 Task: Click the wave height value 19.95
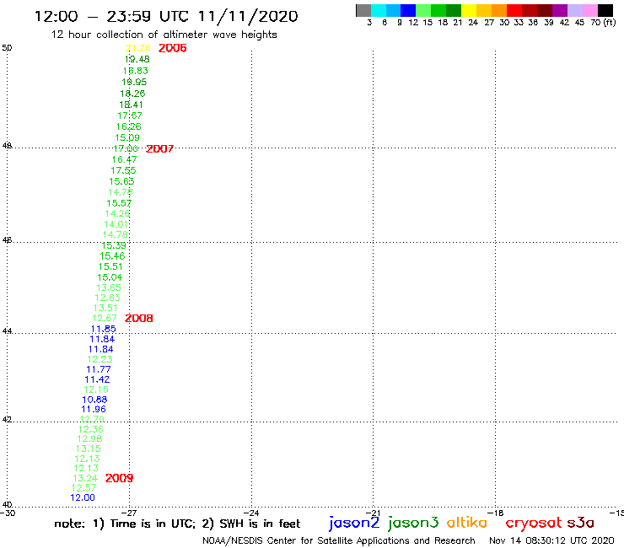[x=134, y=82]
